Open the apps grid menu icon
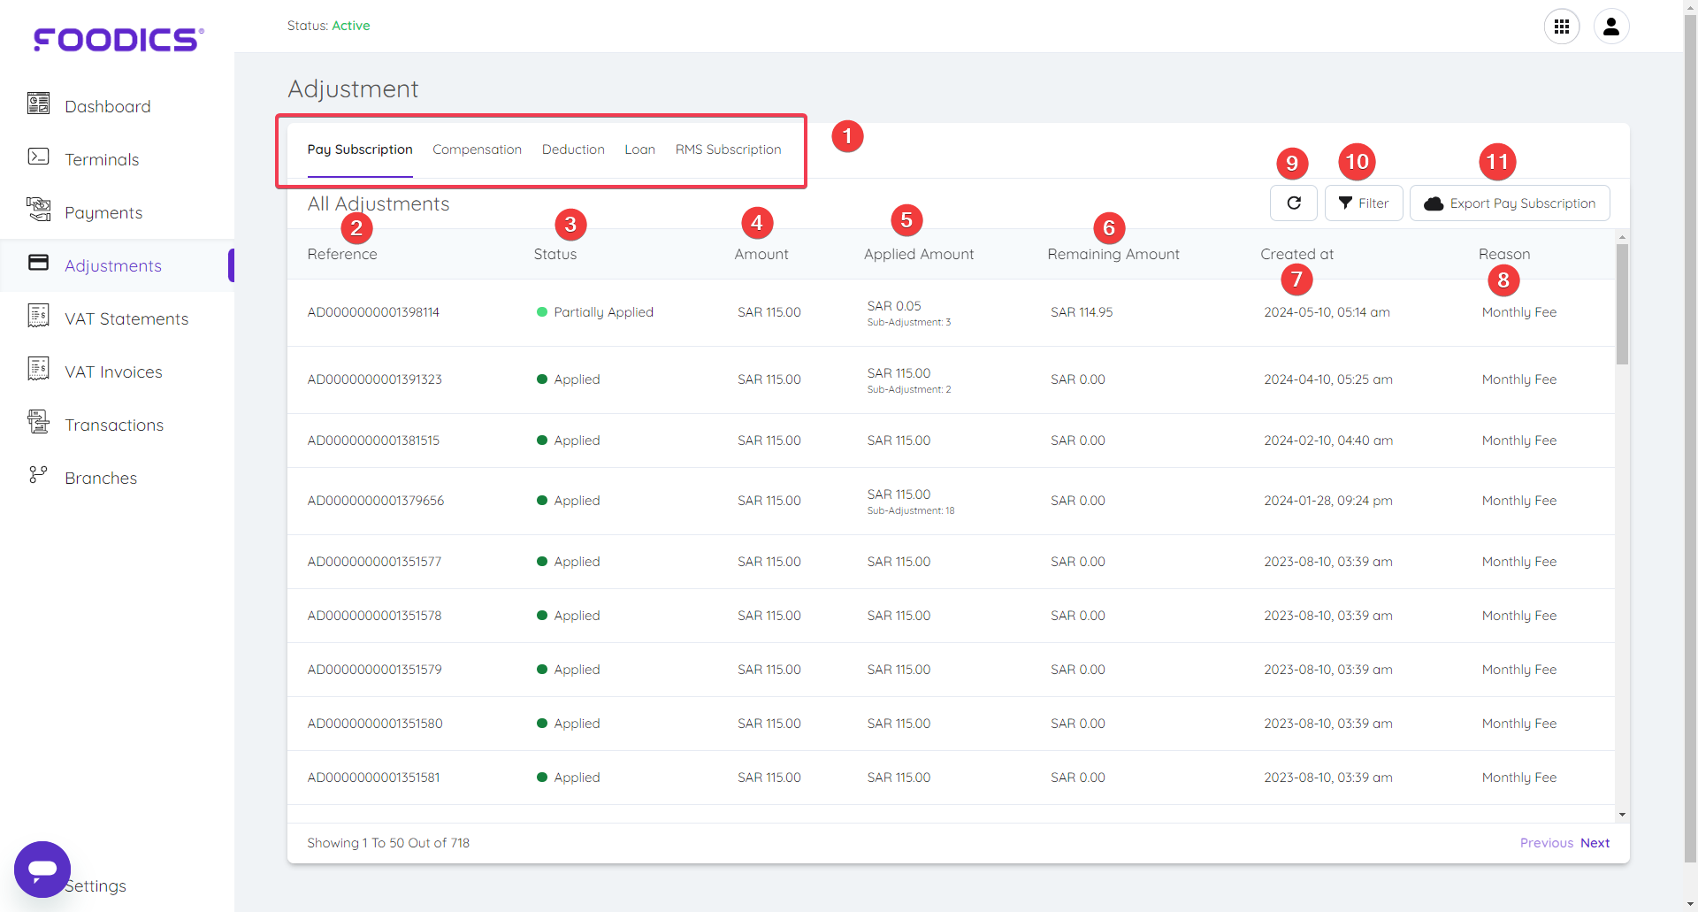Viewport: 1698px width, 912px height. [x=1561, y=27]
